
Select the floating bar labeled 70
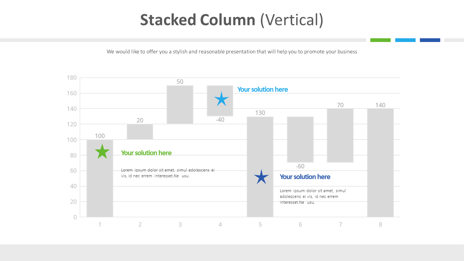pyautogui.click(x=340, y=135)
